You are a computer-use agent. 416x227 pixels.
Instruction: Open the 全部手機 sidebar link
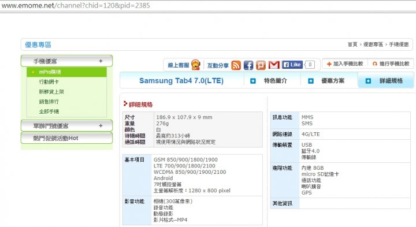49,111
